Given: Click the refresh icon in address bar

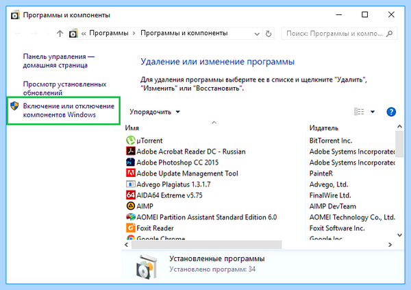Looking at the screenshot, I should 269,34.
